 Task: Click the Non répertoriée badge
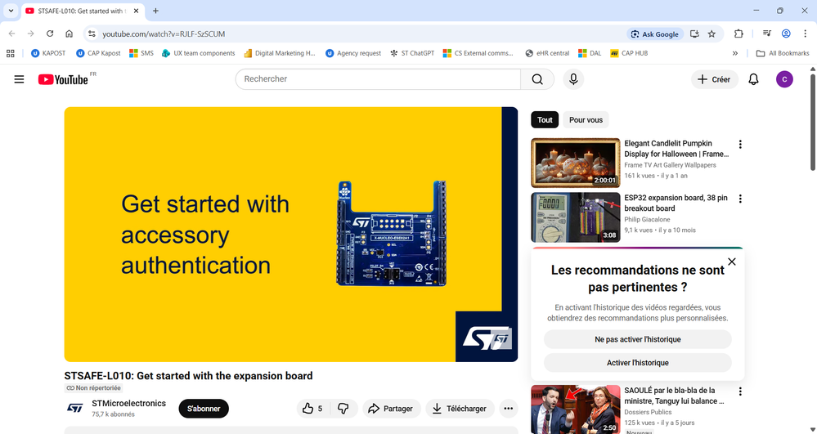coord(93,387)
